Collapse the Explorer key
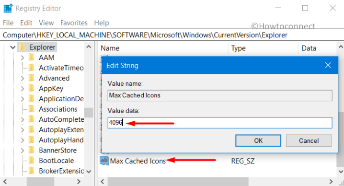This screenshot has height=186, width=344. coord(13,47)
